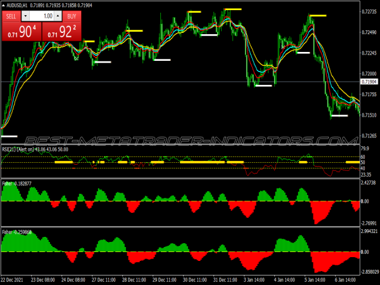This screenshot has width=380, height=285.
Task: Click the 5 Jan 14:00 time label
Action: (315, 280)
